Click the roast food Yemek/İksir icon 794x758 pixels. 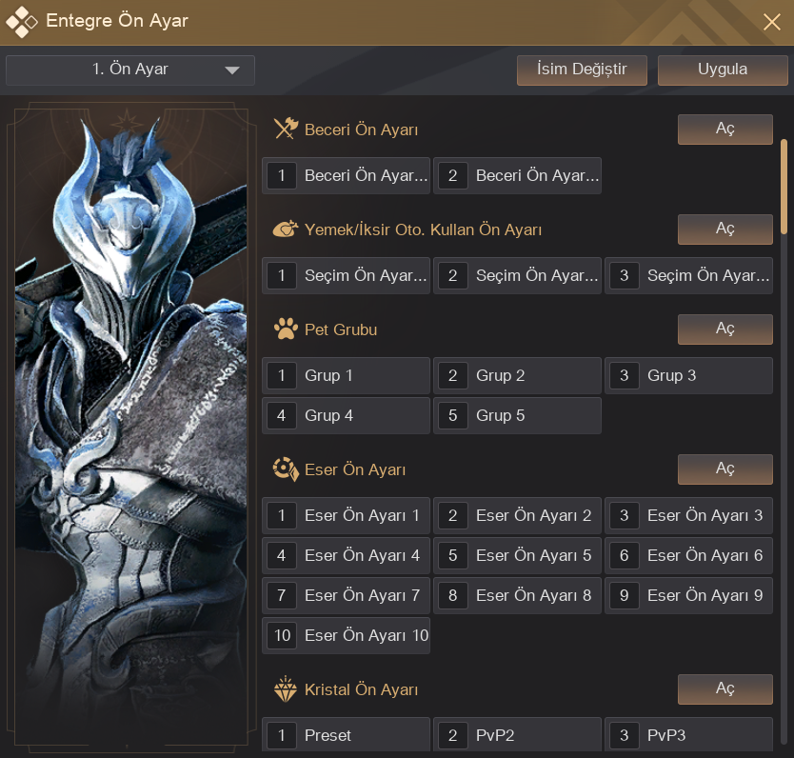click(286, 229)
